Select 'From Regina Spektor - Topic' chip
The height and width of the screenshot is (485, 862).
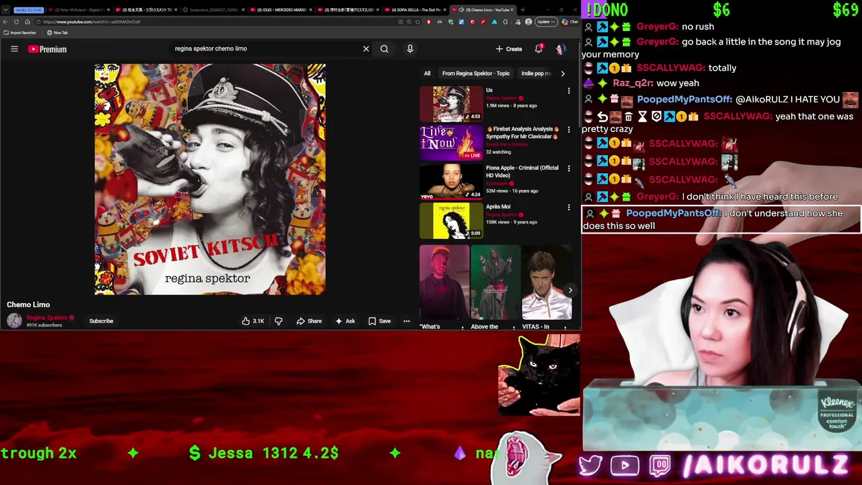tap(476, 73)
